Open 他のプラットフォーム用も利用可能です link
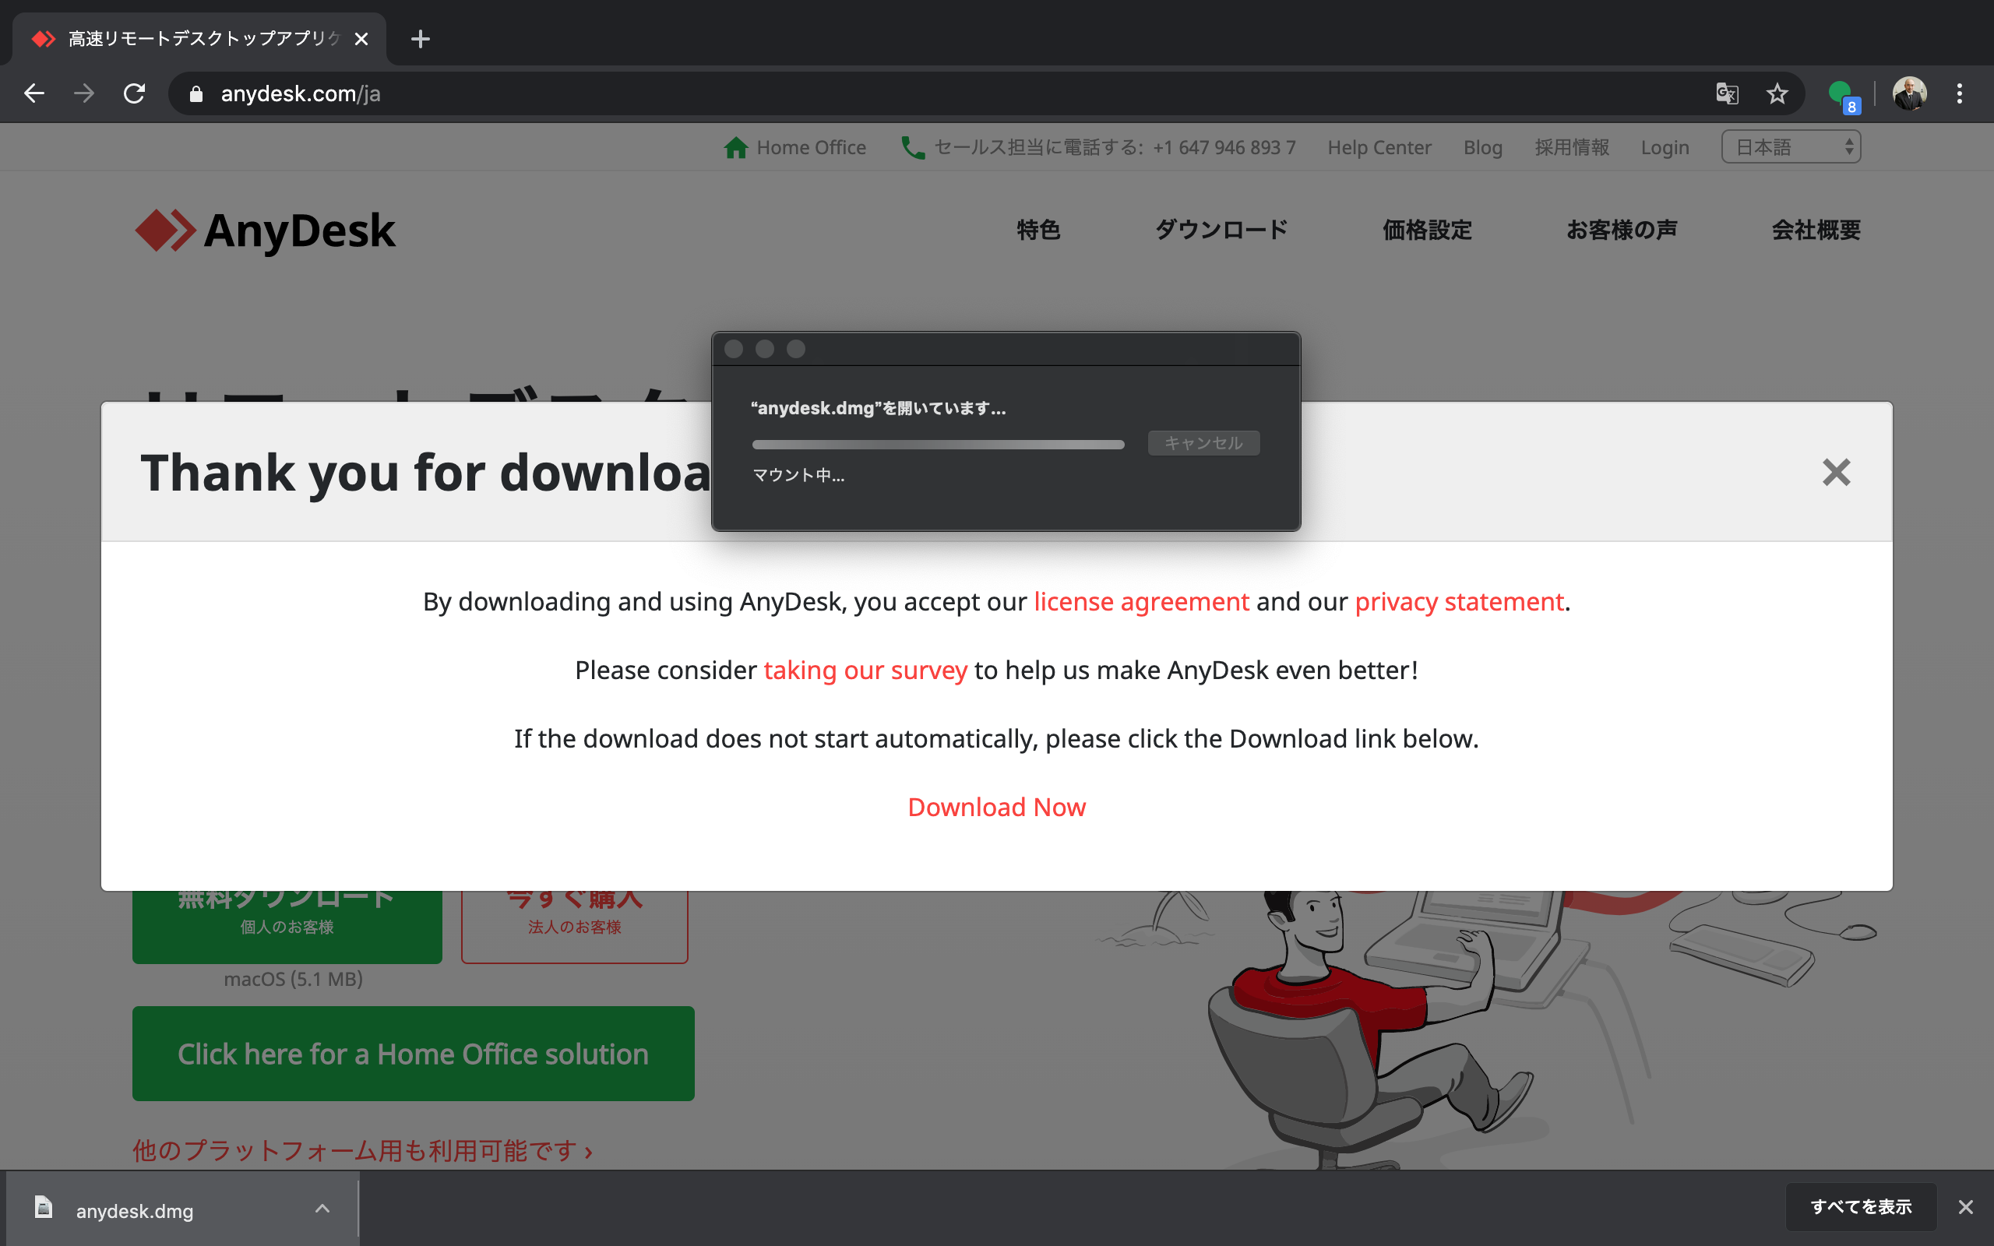1994x1246 pixels. (x=362, y=1150)
